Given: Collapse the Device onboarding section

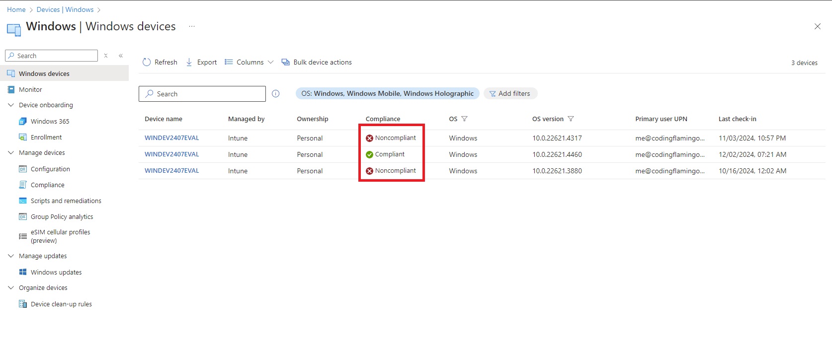Looking at the screenshot, I should tap(11, 105).
